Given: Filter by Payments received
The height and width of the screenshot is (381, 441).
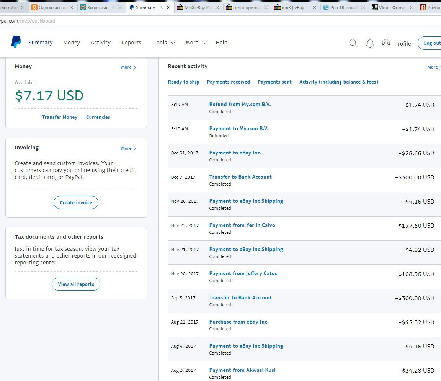Looking at the screenshot, I should tap(228, 82).
